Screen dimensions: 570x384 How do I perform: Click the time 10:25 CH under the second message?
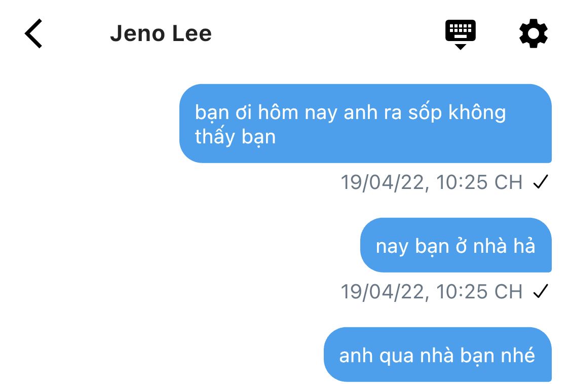(479, 292)
